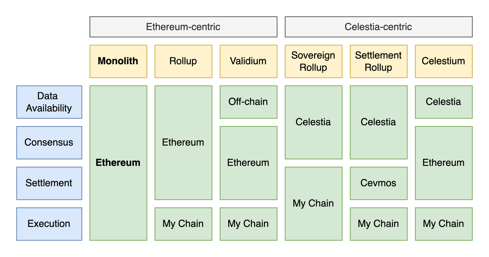Click the Celestia block under Celestium

[444, 102]
